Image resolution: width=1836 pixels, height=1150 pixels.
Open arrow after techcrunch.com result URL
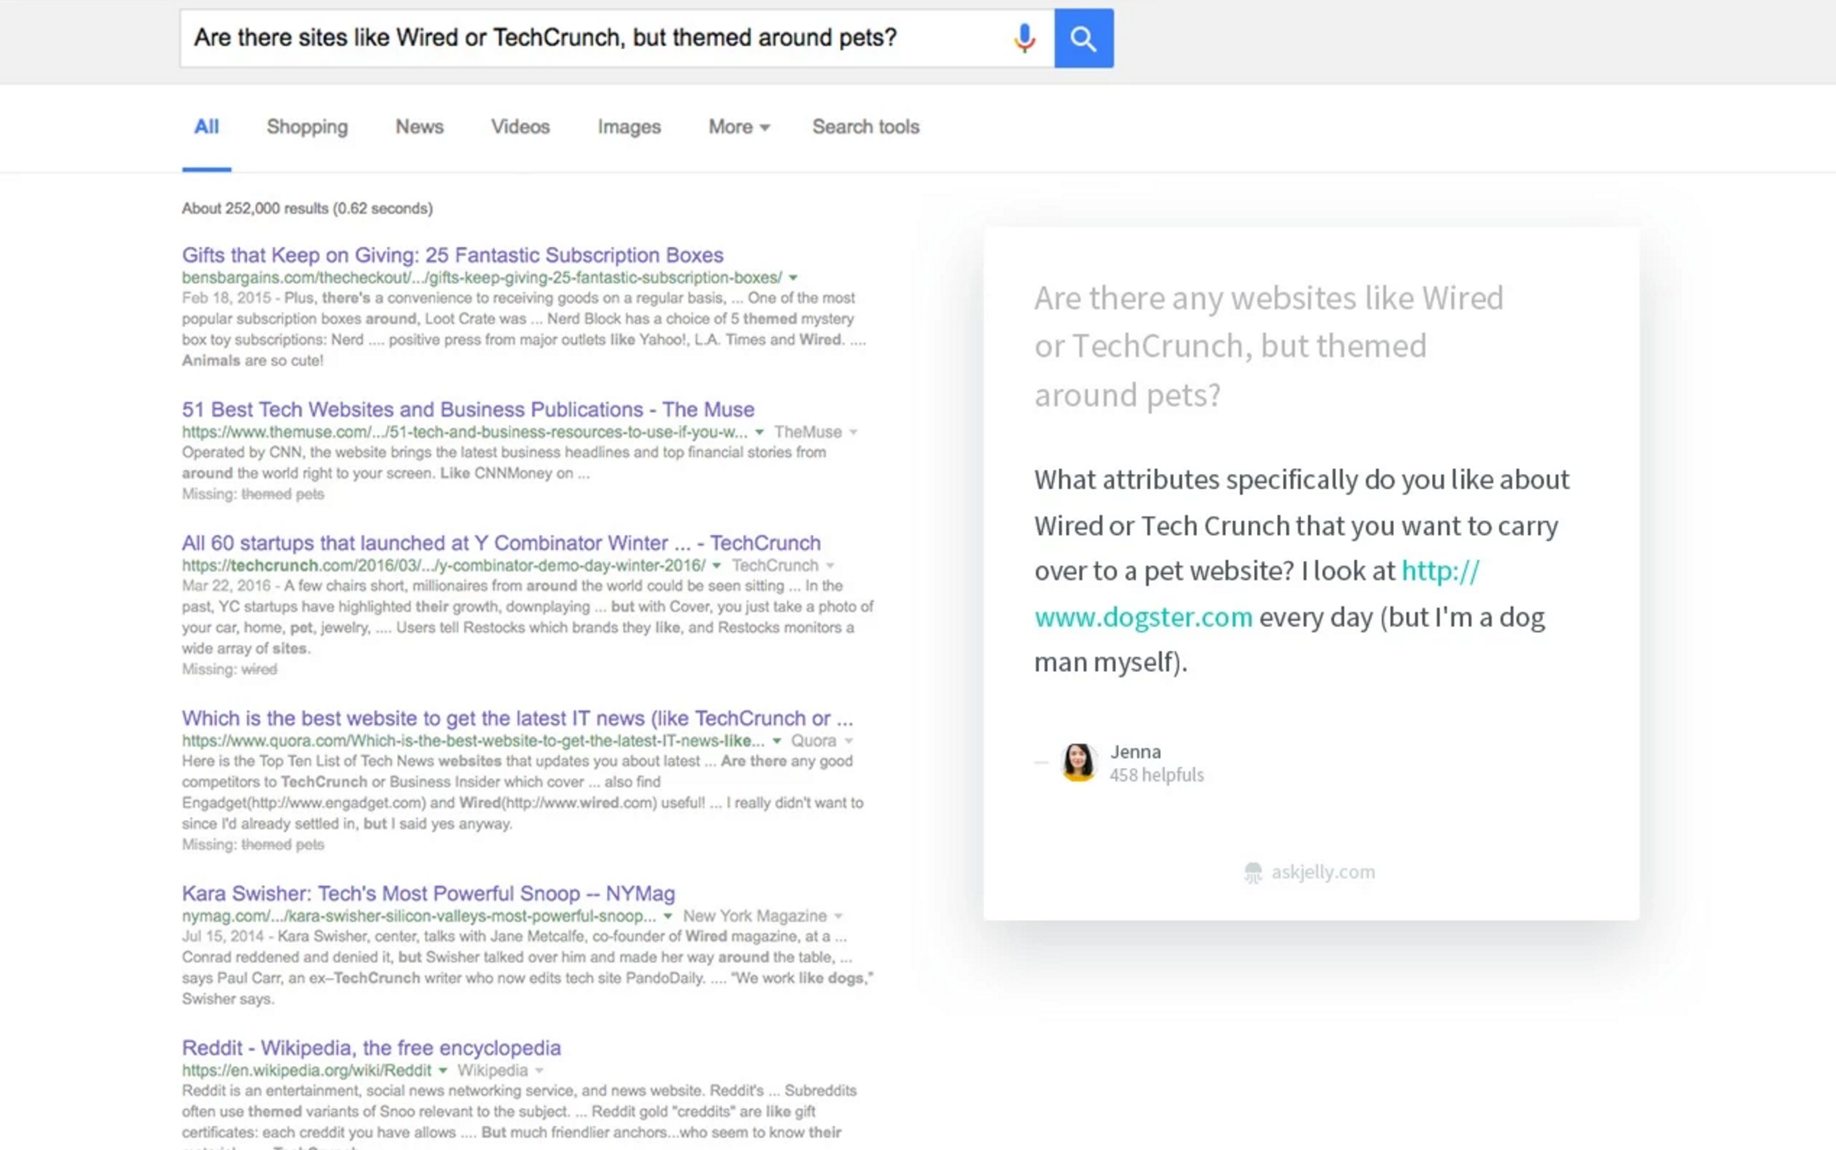pyautogui.click(x=716, y=566)
